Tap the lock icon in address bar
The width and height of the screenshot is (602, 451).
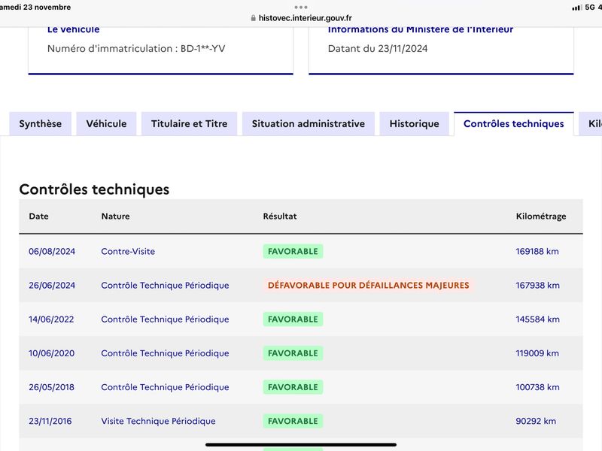tap(253, 18)
